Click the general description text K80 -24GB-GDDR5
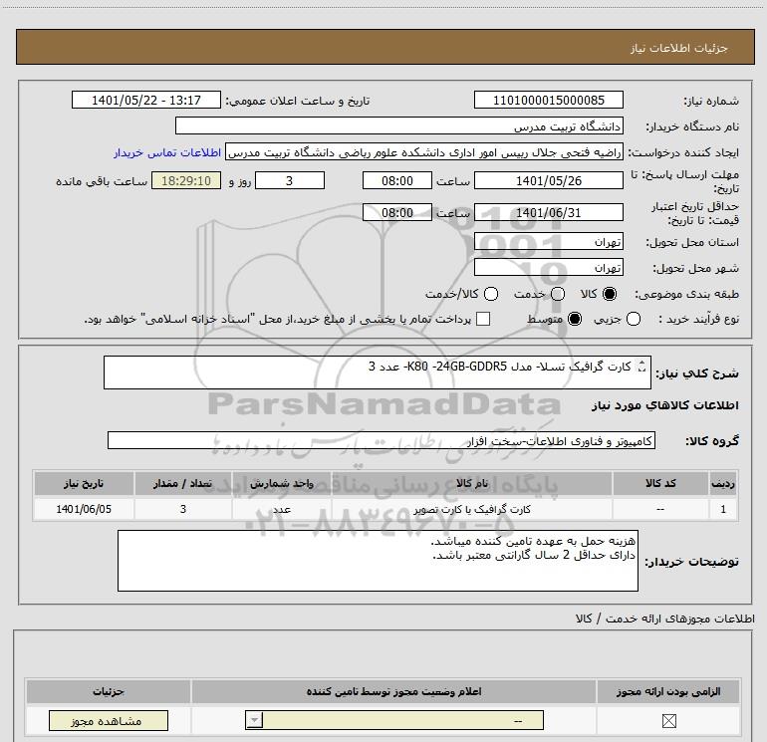The image size is (767, 742). (x=456, y=366)
